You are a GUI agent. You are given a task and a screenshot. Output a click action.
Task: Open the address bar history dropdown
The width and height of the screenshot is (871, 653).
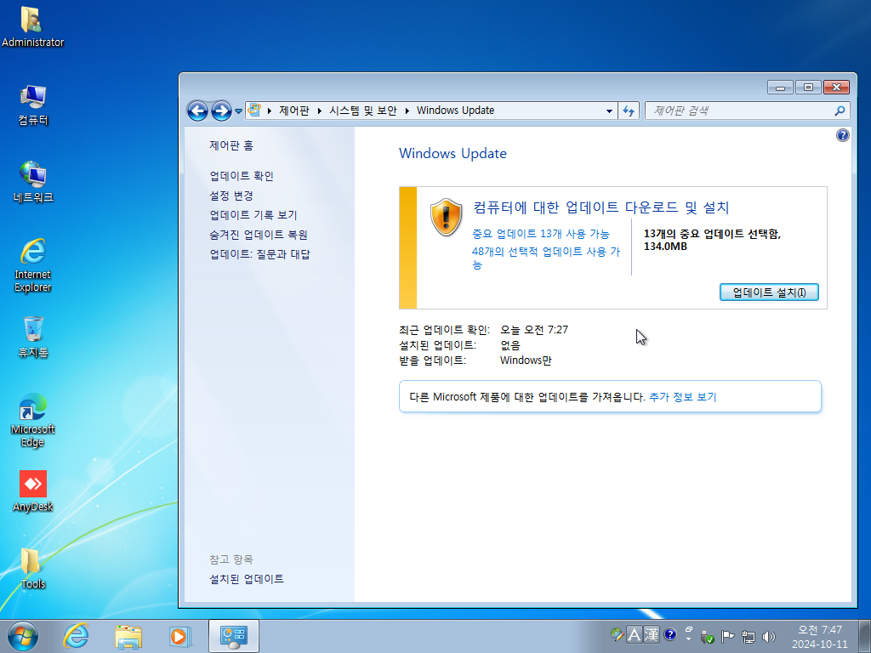pyautogui.click(x=609, y=111)
